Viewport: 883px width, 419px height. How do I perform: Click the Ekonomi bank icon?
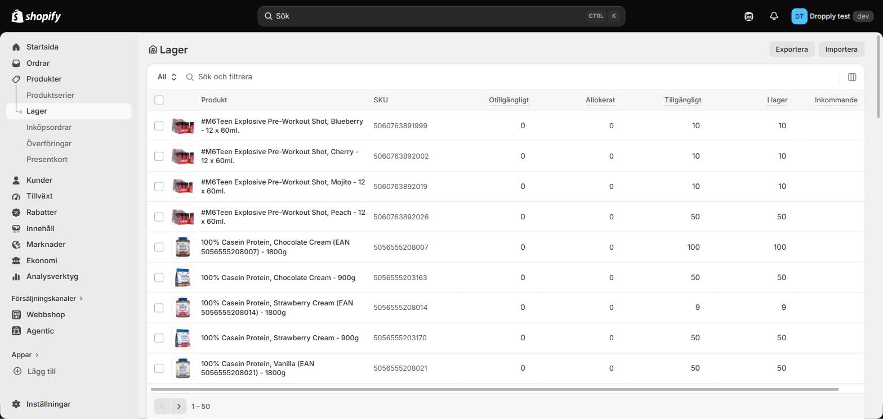point(16,261)
